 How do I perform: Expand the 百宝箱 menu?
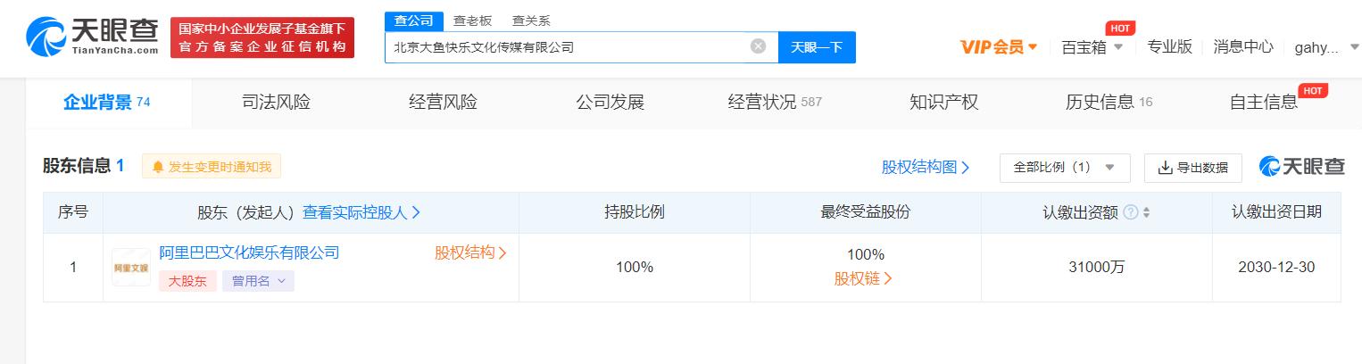[1092, 47]
